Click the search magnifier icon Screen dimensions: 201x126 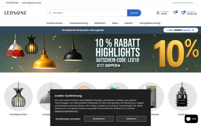click(x=50, y=13)
